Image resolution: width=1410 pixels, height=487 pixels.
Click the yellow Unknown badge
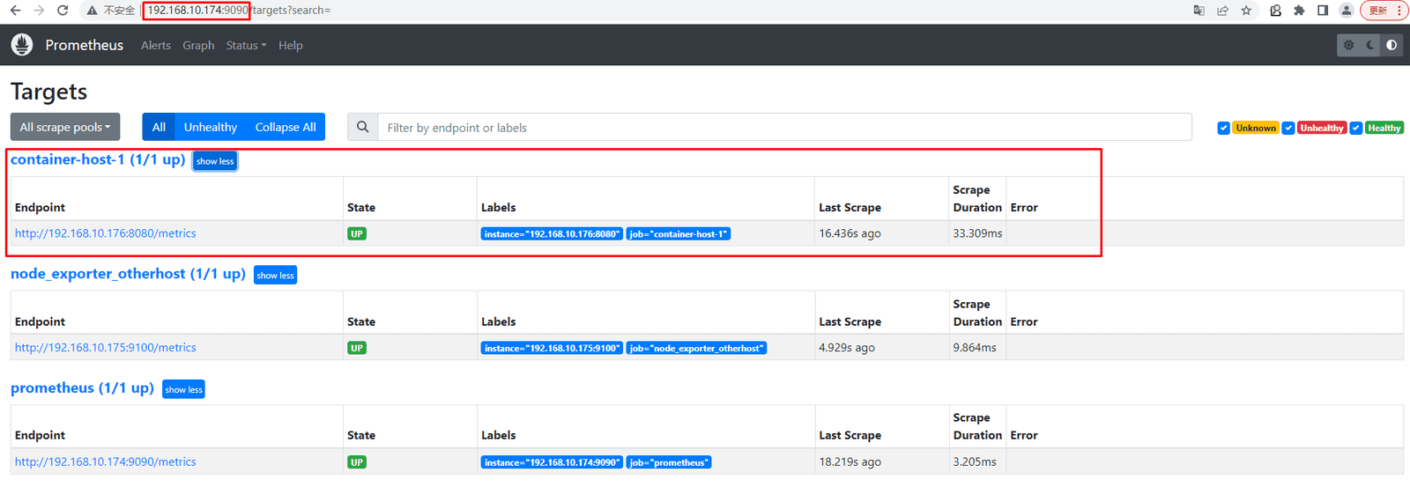[1256, 128]
